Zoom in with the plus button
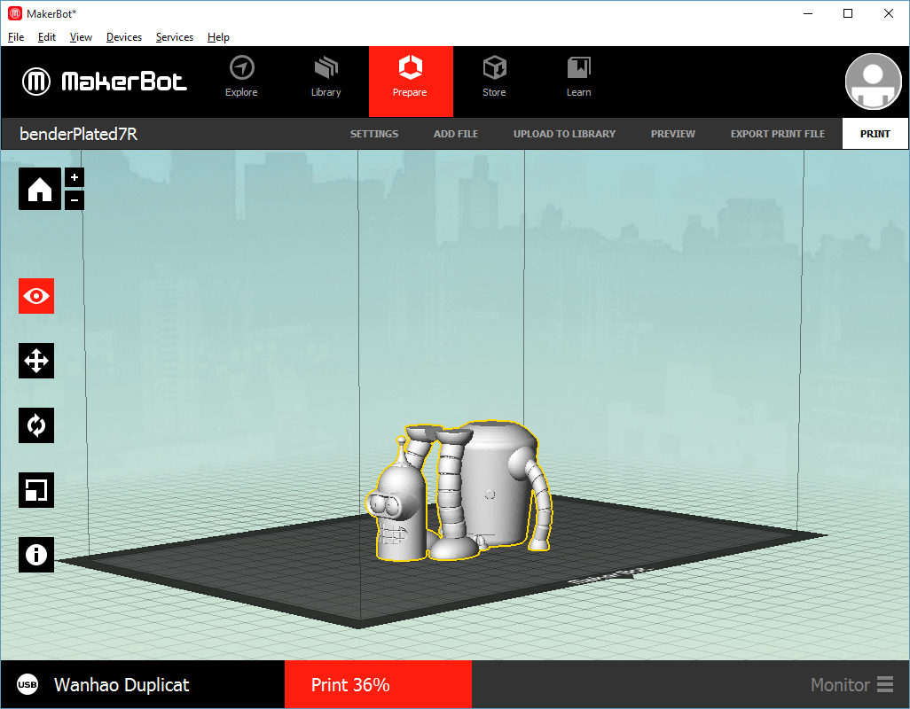Viewport: 910px width, 709px height. pyautogui.click(x=75, y=177)
